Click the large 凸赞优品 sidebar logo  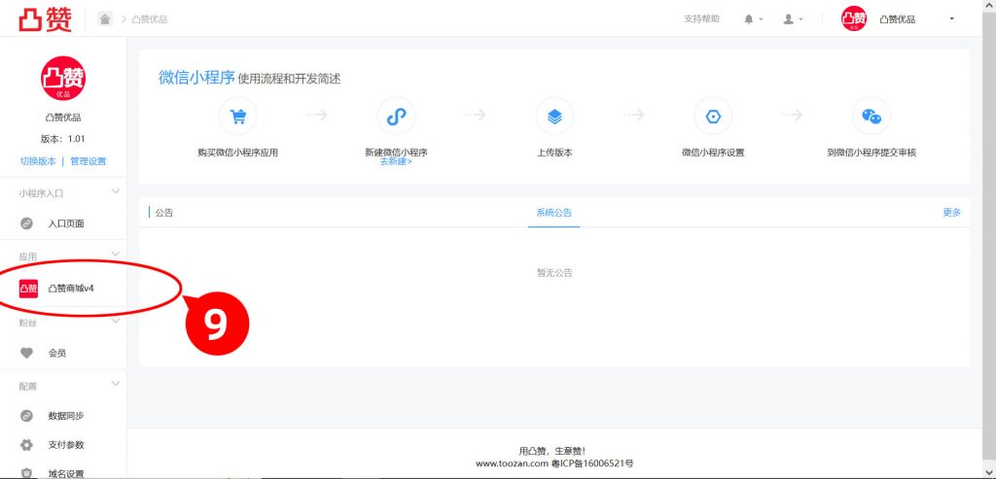point(63,78)
